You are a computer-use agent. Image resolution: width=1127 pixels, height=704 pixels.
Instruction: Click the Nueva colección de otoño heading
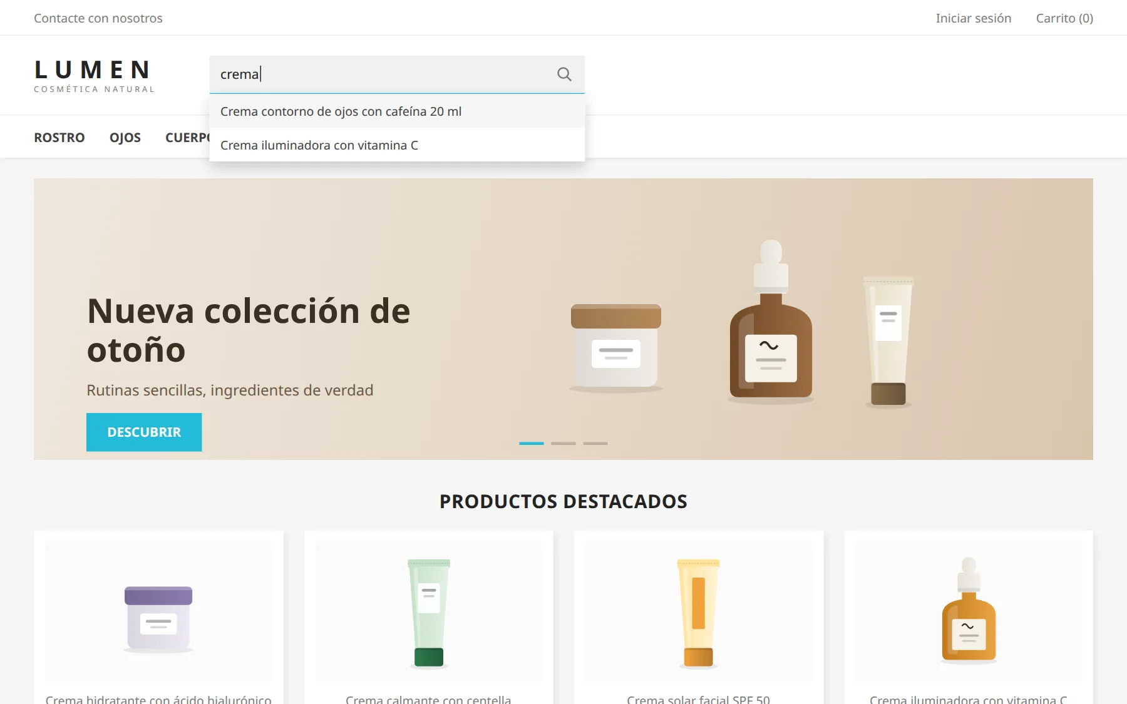249,330
